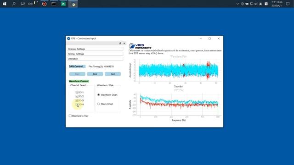Open Task View from the taskbar
This screenshot has width=294, height=165.
23,4
